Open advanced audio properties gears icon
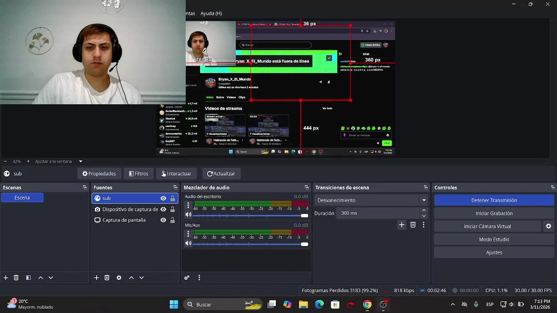The height and width of the screenshot is (313, 557). click(187, 278)
